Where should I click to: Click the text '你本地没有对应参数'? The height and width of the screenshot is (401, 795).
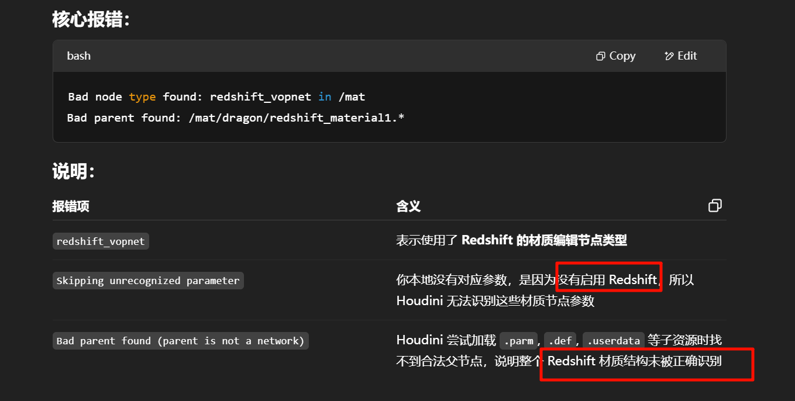coord(452,280)
